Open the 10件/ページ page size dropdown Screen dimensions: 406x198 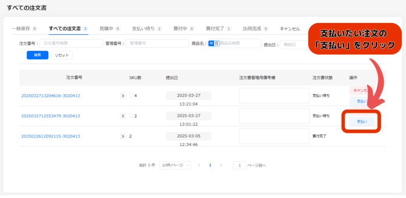click(x=175, y=165)
